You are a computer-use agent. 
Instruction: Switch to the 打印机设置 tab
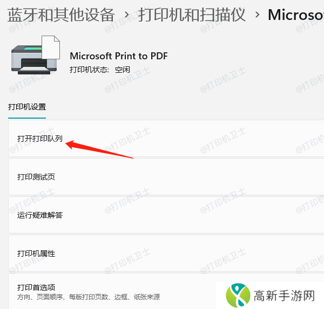click(x=27, y=107)
